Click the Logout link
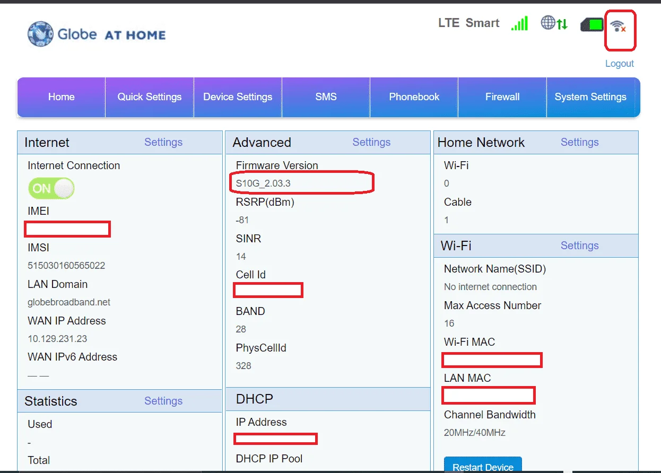This screenshot has height=473, width=661. click(620, 64)
